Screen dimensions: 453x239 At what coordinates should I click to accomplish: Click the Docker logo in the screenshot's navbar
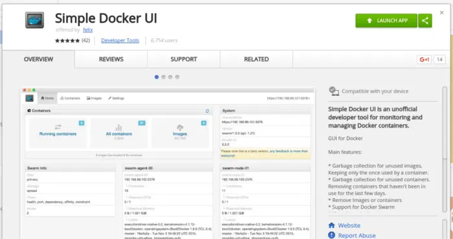coord(30,98)
